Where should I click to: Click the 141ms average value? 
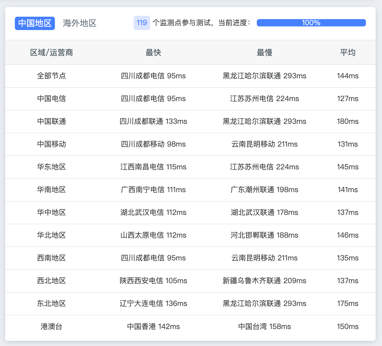point(348,189)
